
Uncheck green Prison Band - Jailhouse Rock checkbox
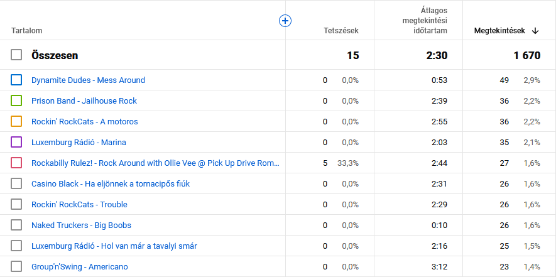coord(16,100)
